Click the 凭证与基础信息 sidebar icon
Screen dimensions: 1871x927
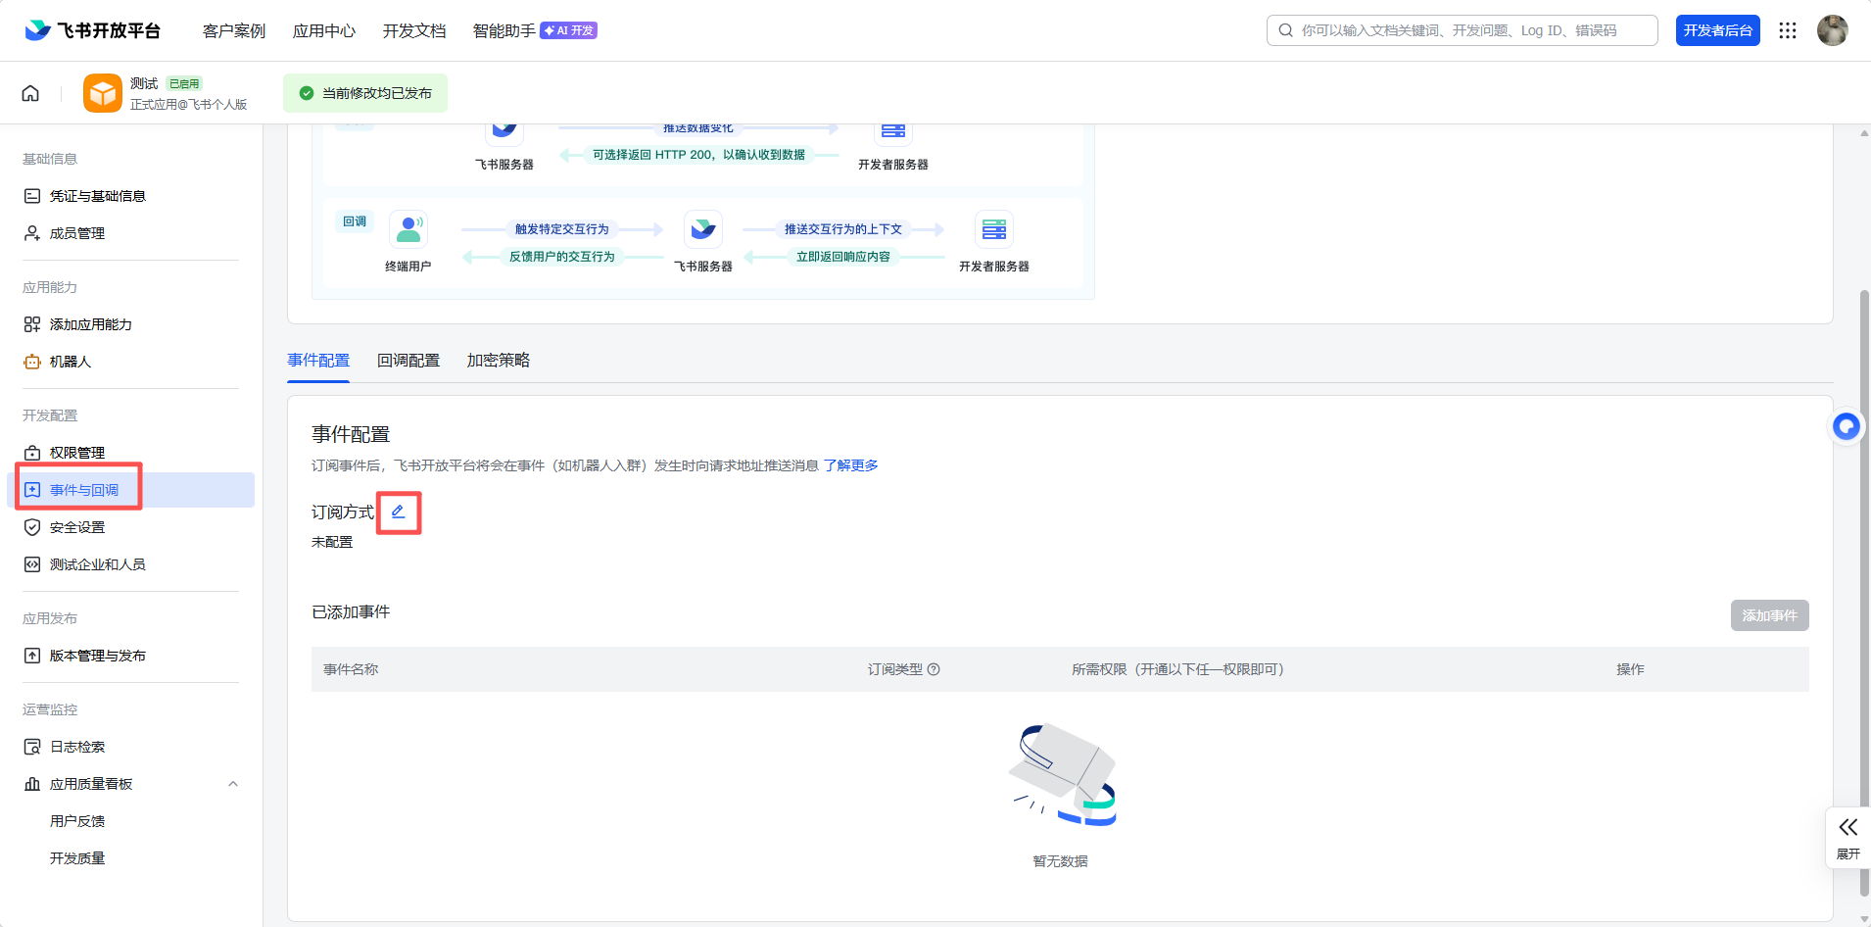point(32,196)
